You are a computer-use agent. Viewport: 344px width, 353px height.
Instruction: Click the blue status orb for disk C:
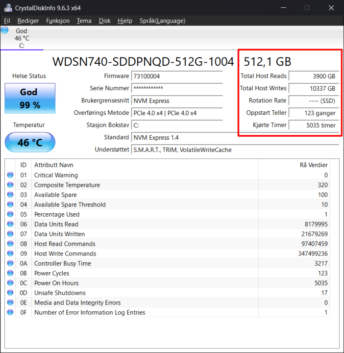pos(5,30)
